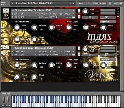This screenshot has width=124, height=108.
Task: Switch to the 17-32 rack page tab
Action: (88, 4)
